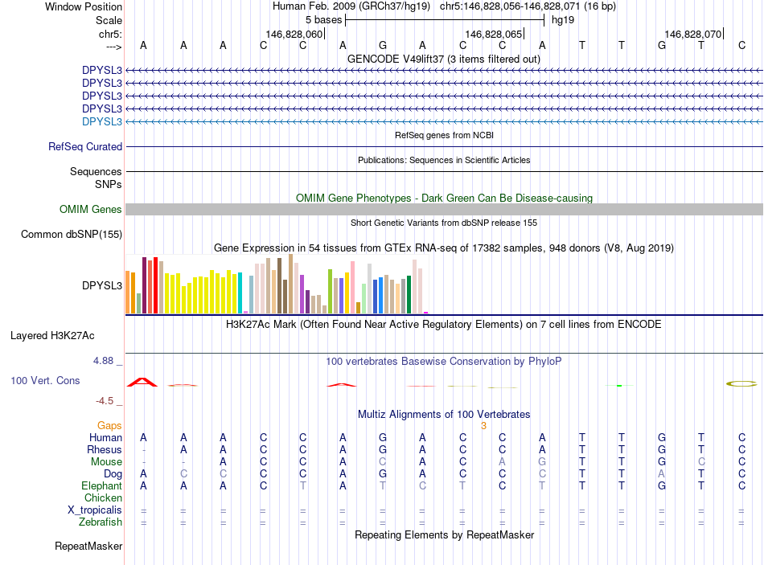Click coordinate marker 146,828,065
This screenshot has width=764, height=565.
(494, 34)
